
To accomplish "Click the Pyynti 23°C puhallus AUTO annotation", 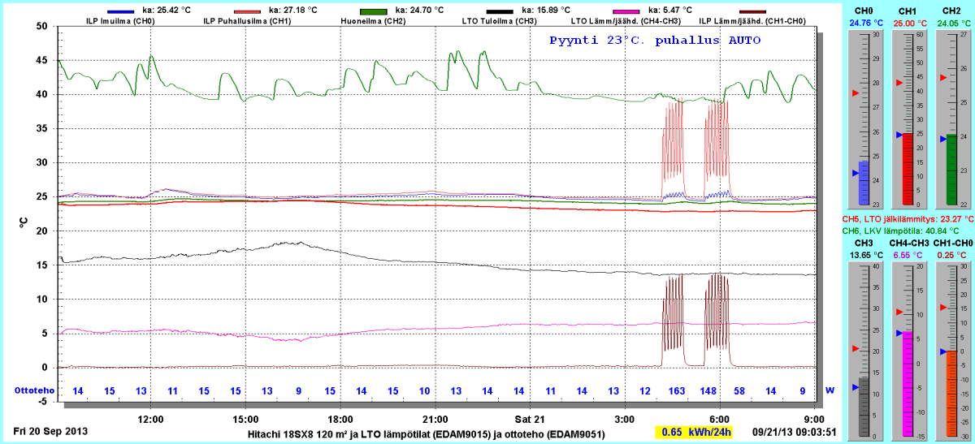I will [x=655, y=41].
